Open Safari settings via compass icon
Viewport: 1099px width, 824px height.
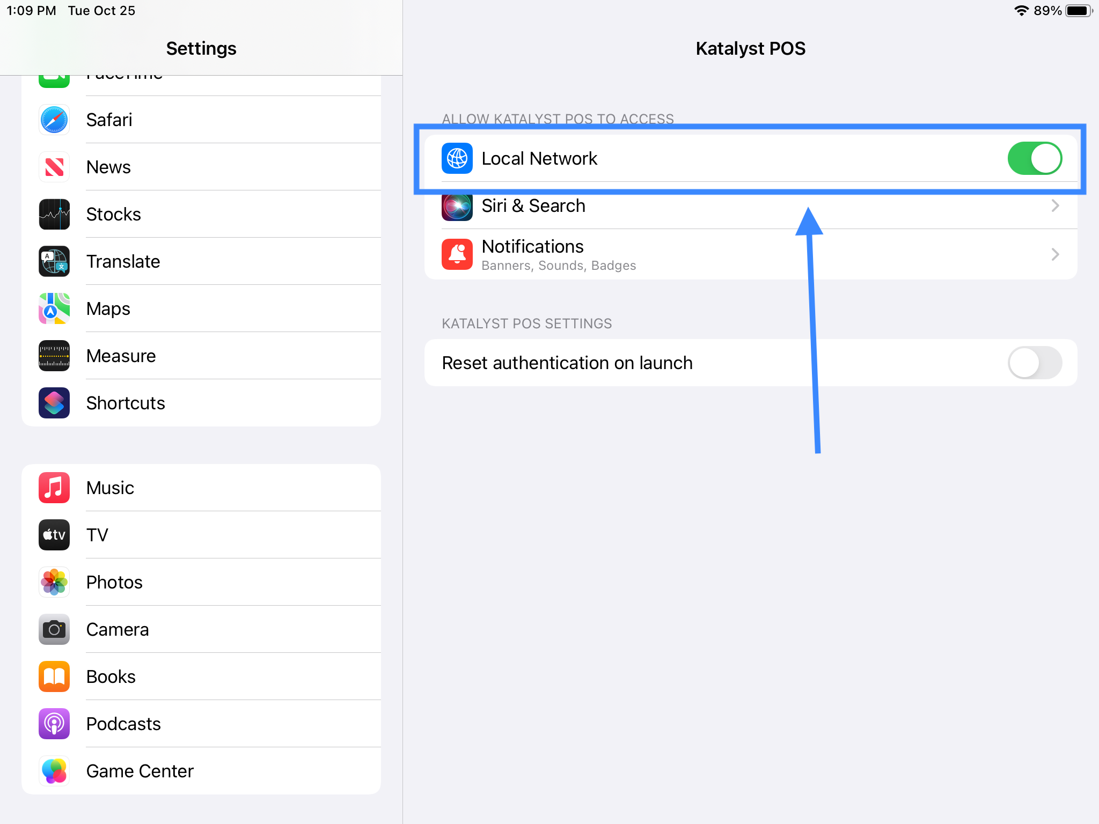coord(54,120)
